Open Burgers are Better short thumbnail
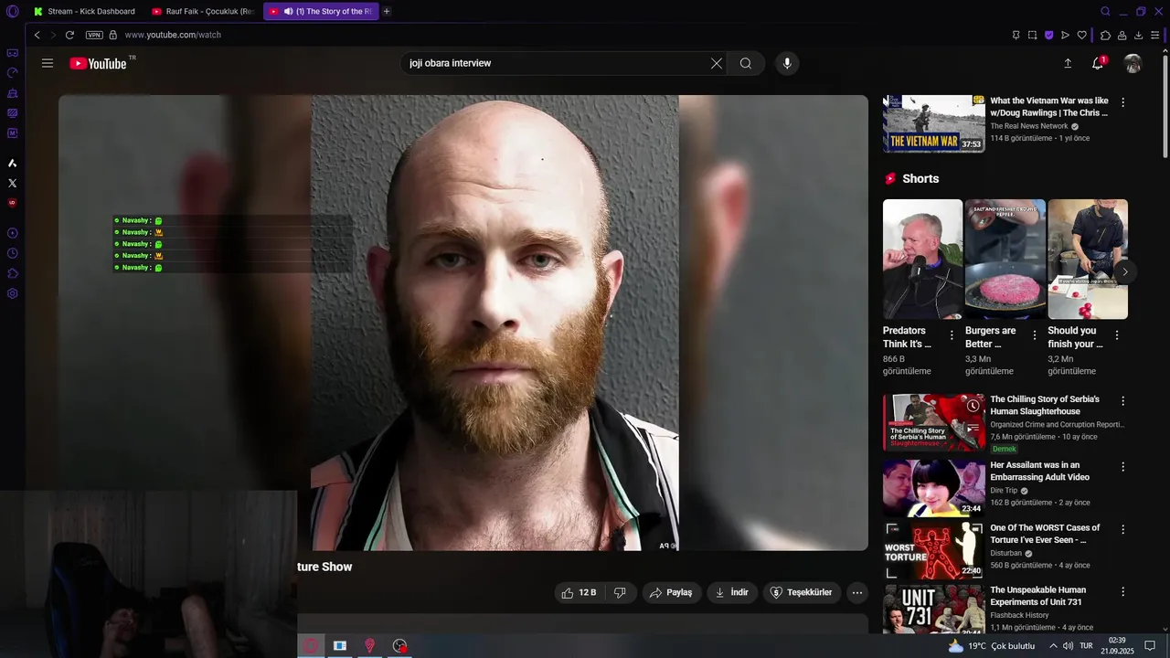Viewport: 1170px width, 658px height. (x=1005, y=259)
